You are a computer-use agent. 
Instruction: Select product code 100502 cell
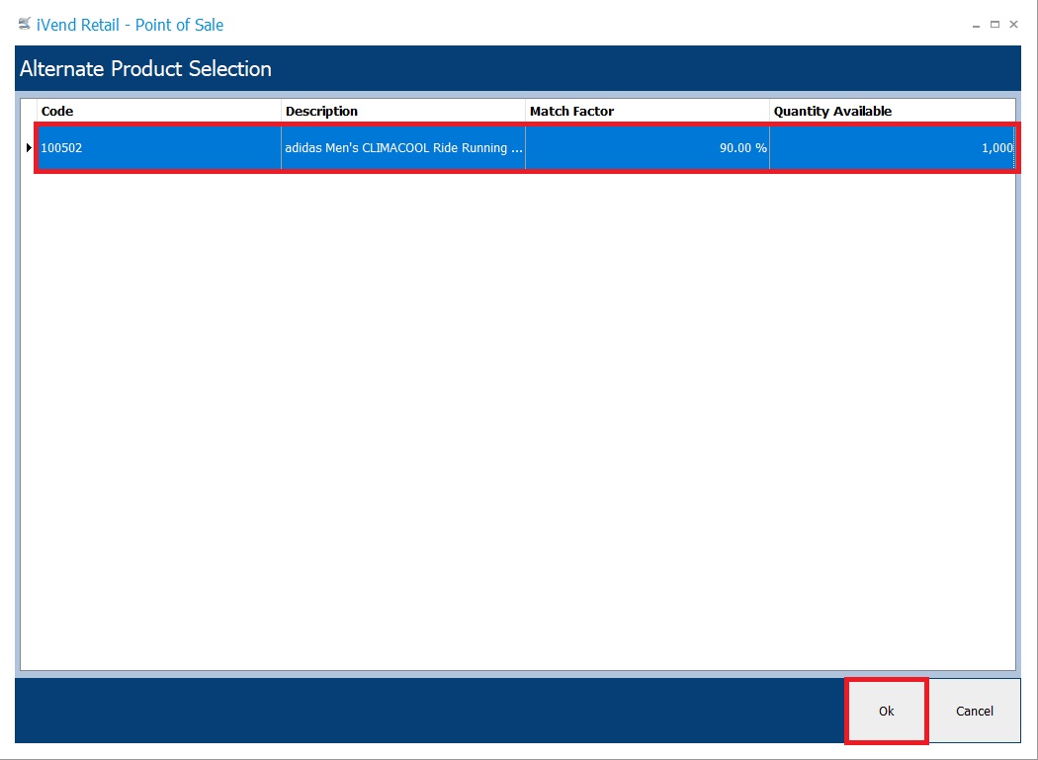tap(159, 147)
